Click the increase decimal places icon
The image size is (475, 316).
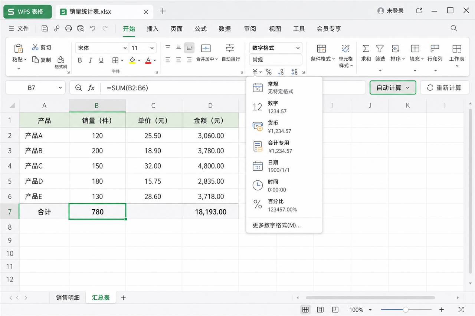(x=281, y=71)
